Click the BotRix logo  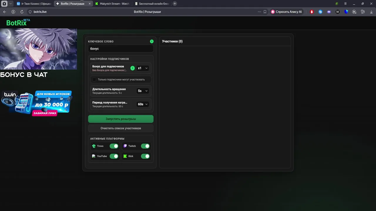(18, 23)
